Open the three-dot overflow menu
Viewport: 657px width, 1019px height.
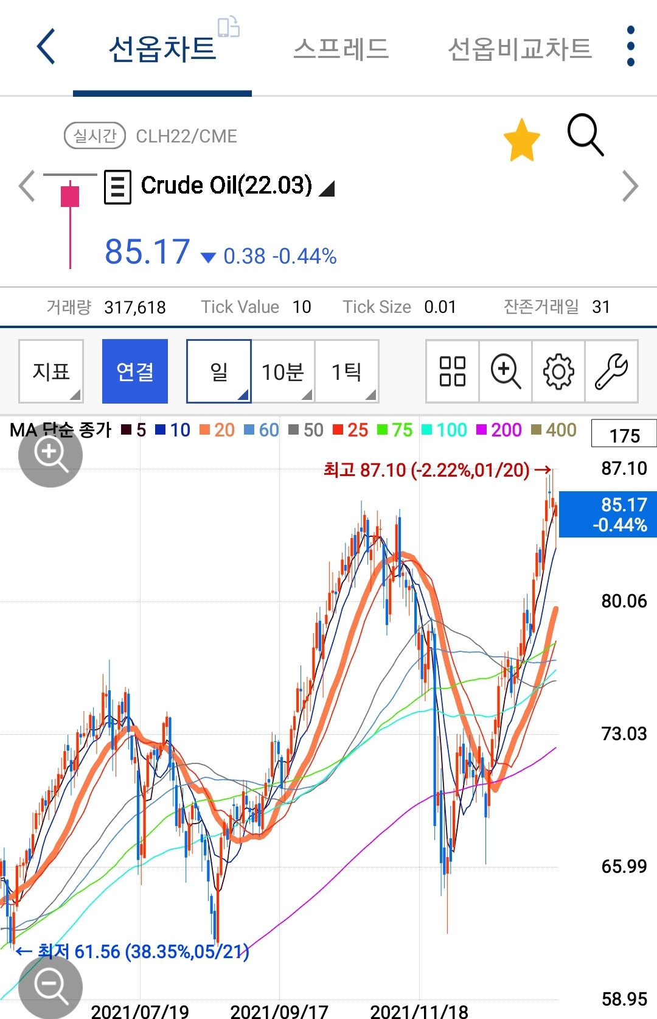pyautogui.click(x=631, y=46)
